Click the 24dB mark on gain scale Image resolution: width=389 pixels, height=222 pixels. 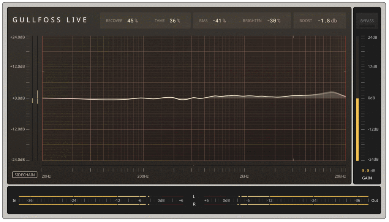[373, 37]
